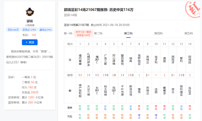The height and width of the screenshot is (121, 202).
Task: Click the 郭靖 avatar image
Action: (30, 12)
